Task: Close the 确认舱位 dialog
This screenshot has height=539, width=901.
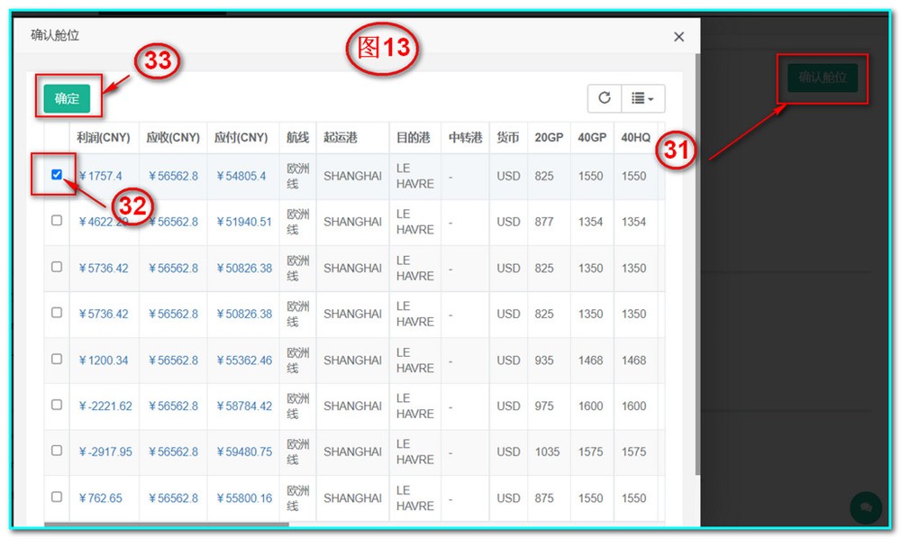Action: tap(678, 37)
